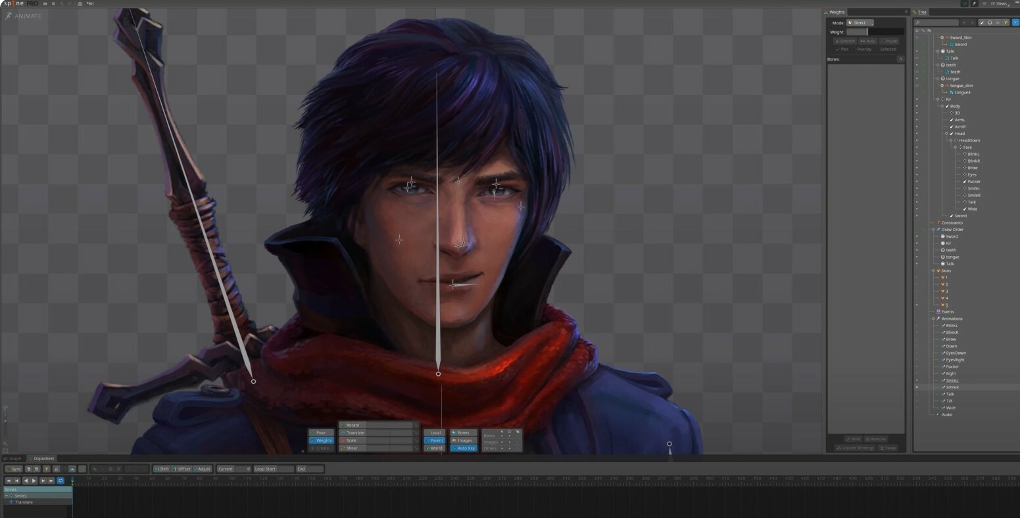Jump to first frame in timeline
Viewport: 1020px width, 518px height.
[9, 481]
